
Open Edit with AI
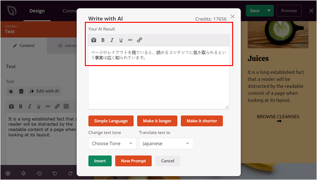point(44,91)
